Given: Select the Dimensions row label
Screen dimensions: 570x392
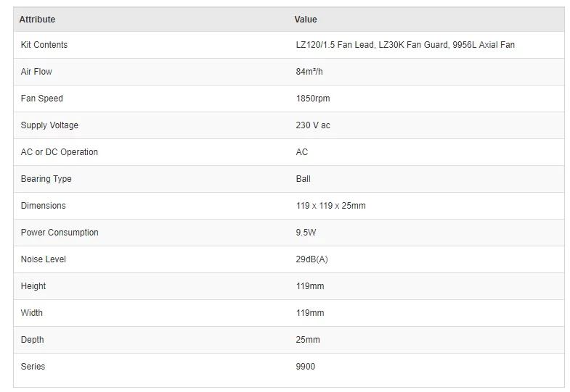Looking at the screenshot, I should tap(44, 206).
